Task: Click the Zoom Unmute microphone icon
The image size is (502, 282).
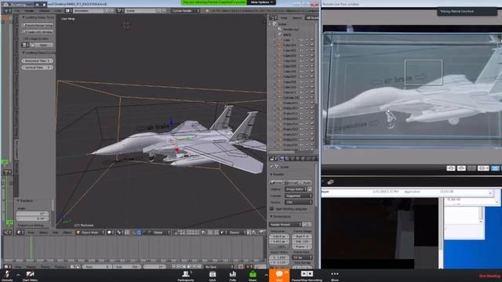Action: pyautogui.click(x=7, y=274)
